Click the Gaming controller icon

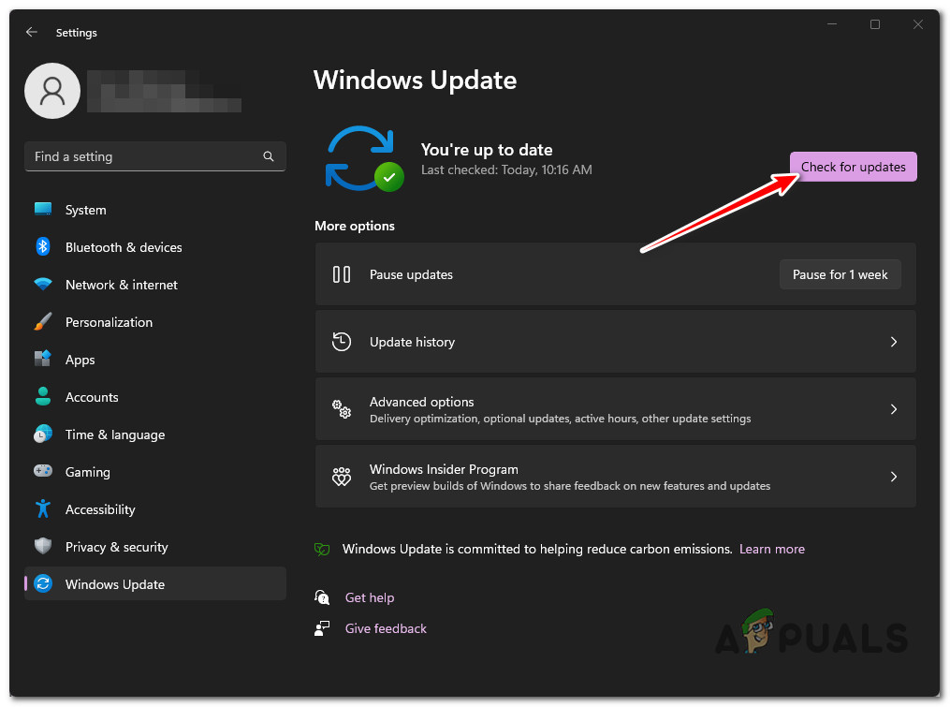[43, 470]
